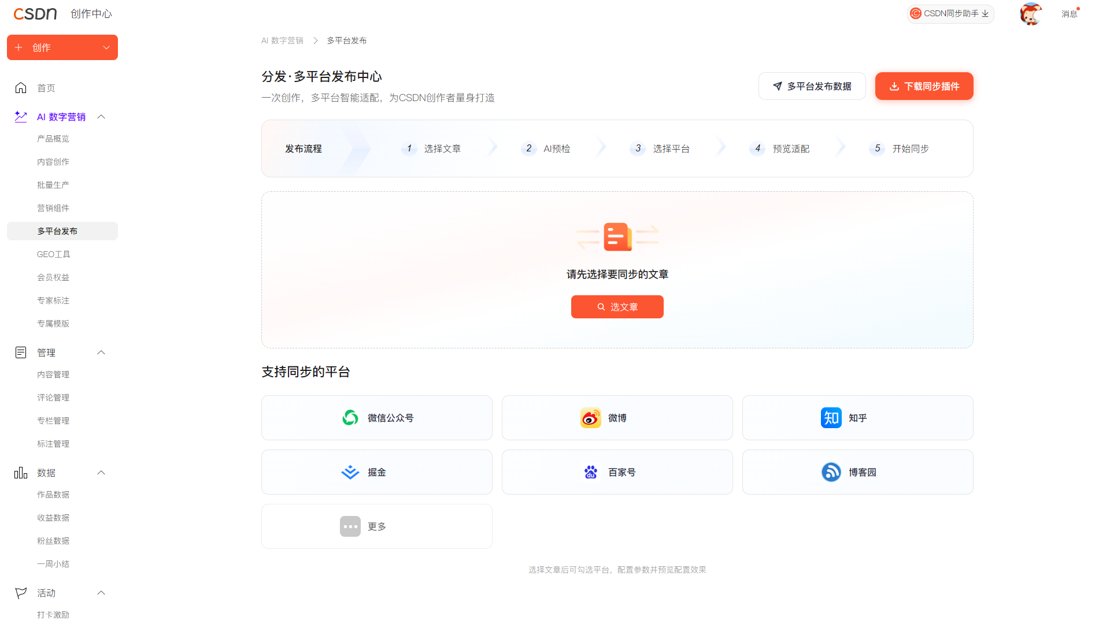Viewport: 1110px width, 624px height.
Task: Click the article sync illustration icon
Action: pos(617,237)
